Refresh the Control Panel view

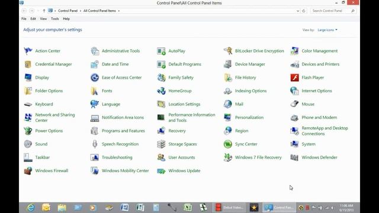(304, 11)
